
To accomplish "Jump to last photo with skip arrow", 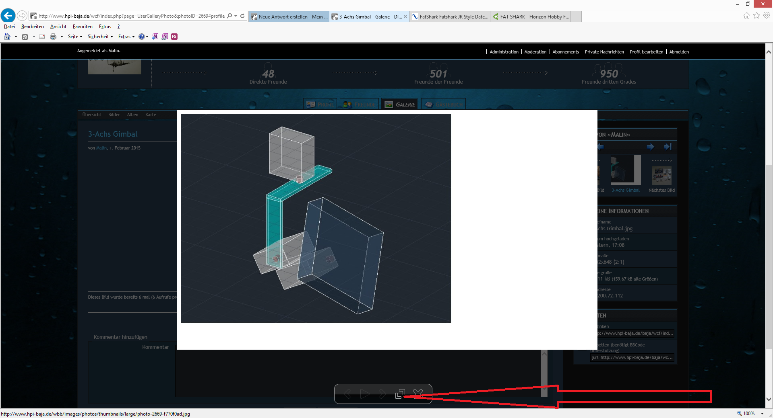I will (x=668, y=147).
